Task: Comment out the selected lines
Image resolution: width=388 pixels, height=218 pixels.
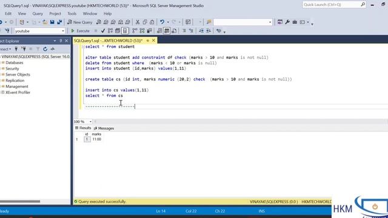Action: [184, 31]
